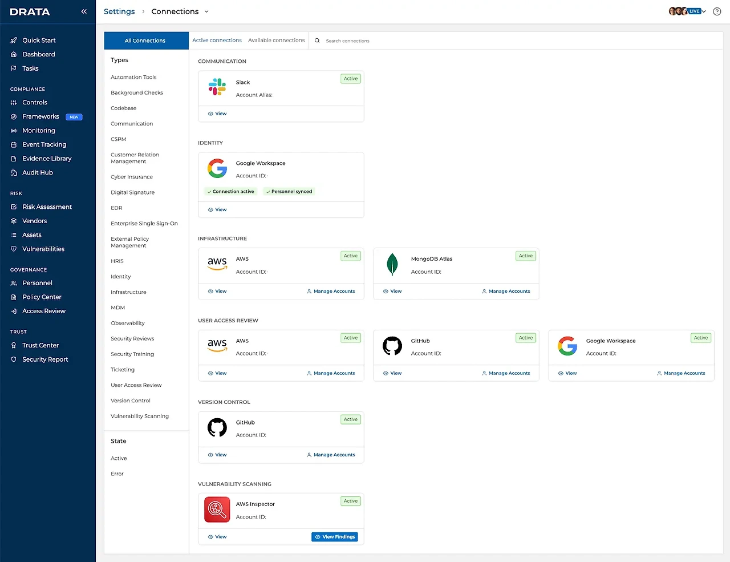
Task: Expand the Connections breadcrumb dropdown
Action: point(206,11)
